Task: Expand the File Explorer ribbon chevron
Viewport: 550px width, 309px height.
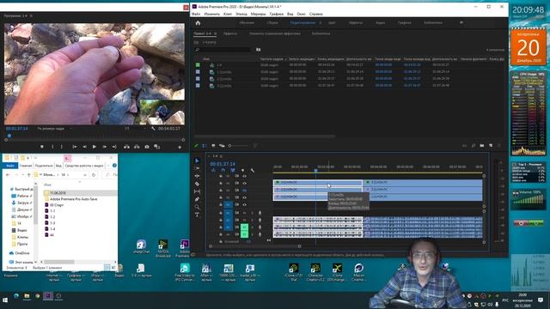Action: (109, 166)
